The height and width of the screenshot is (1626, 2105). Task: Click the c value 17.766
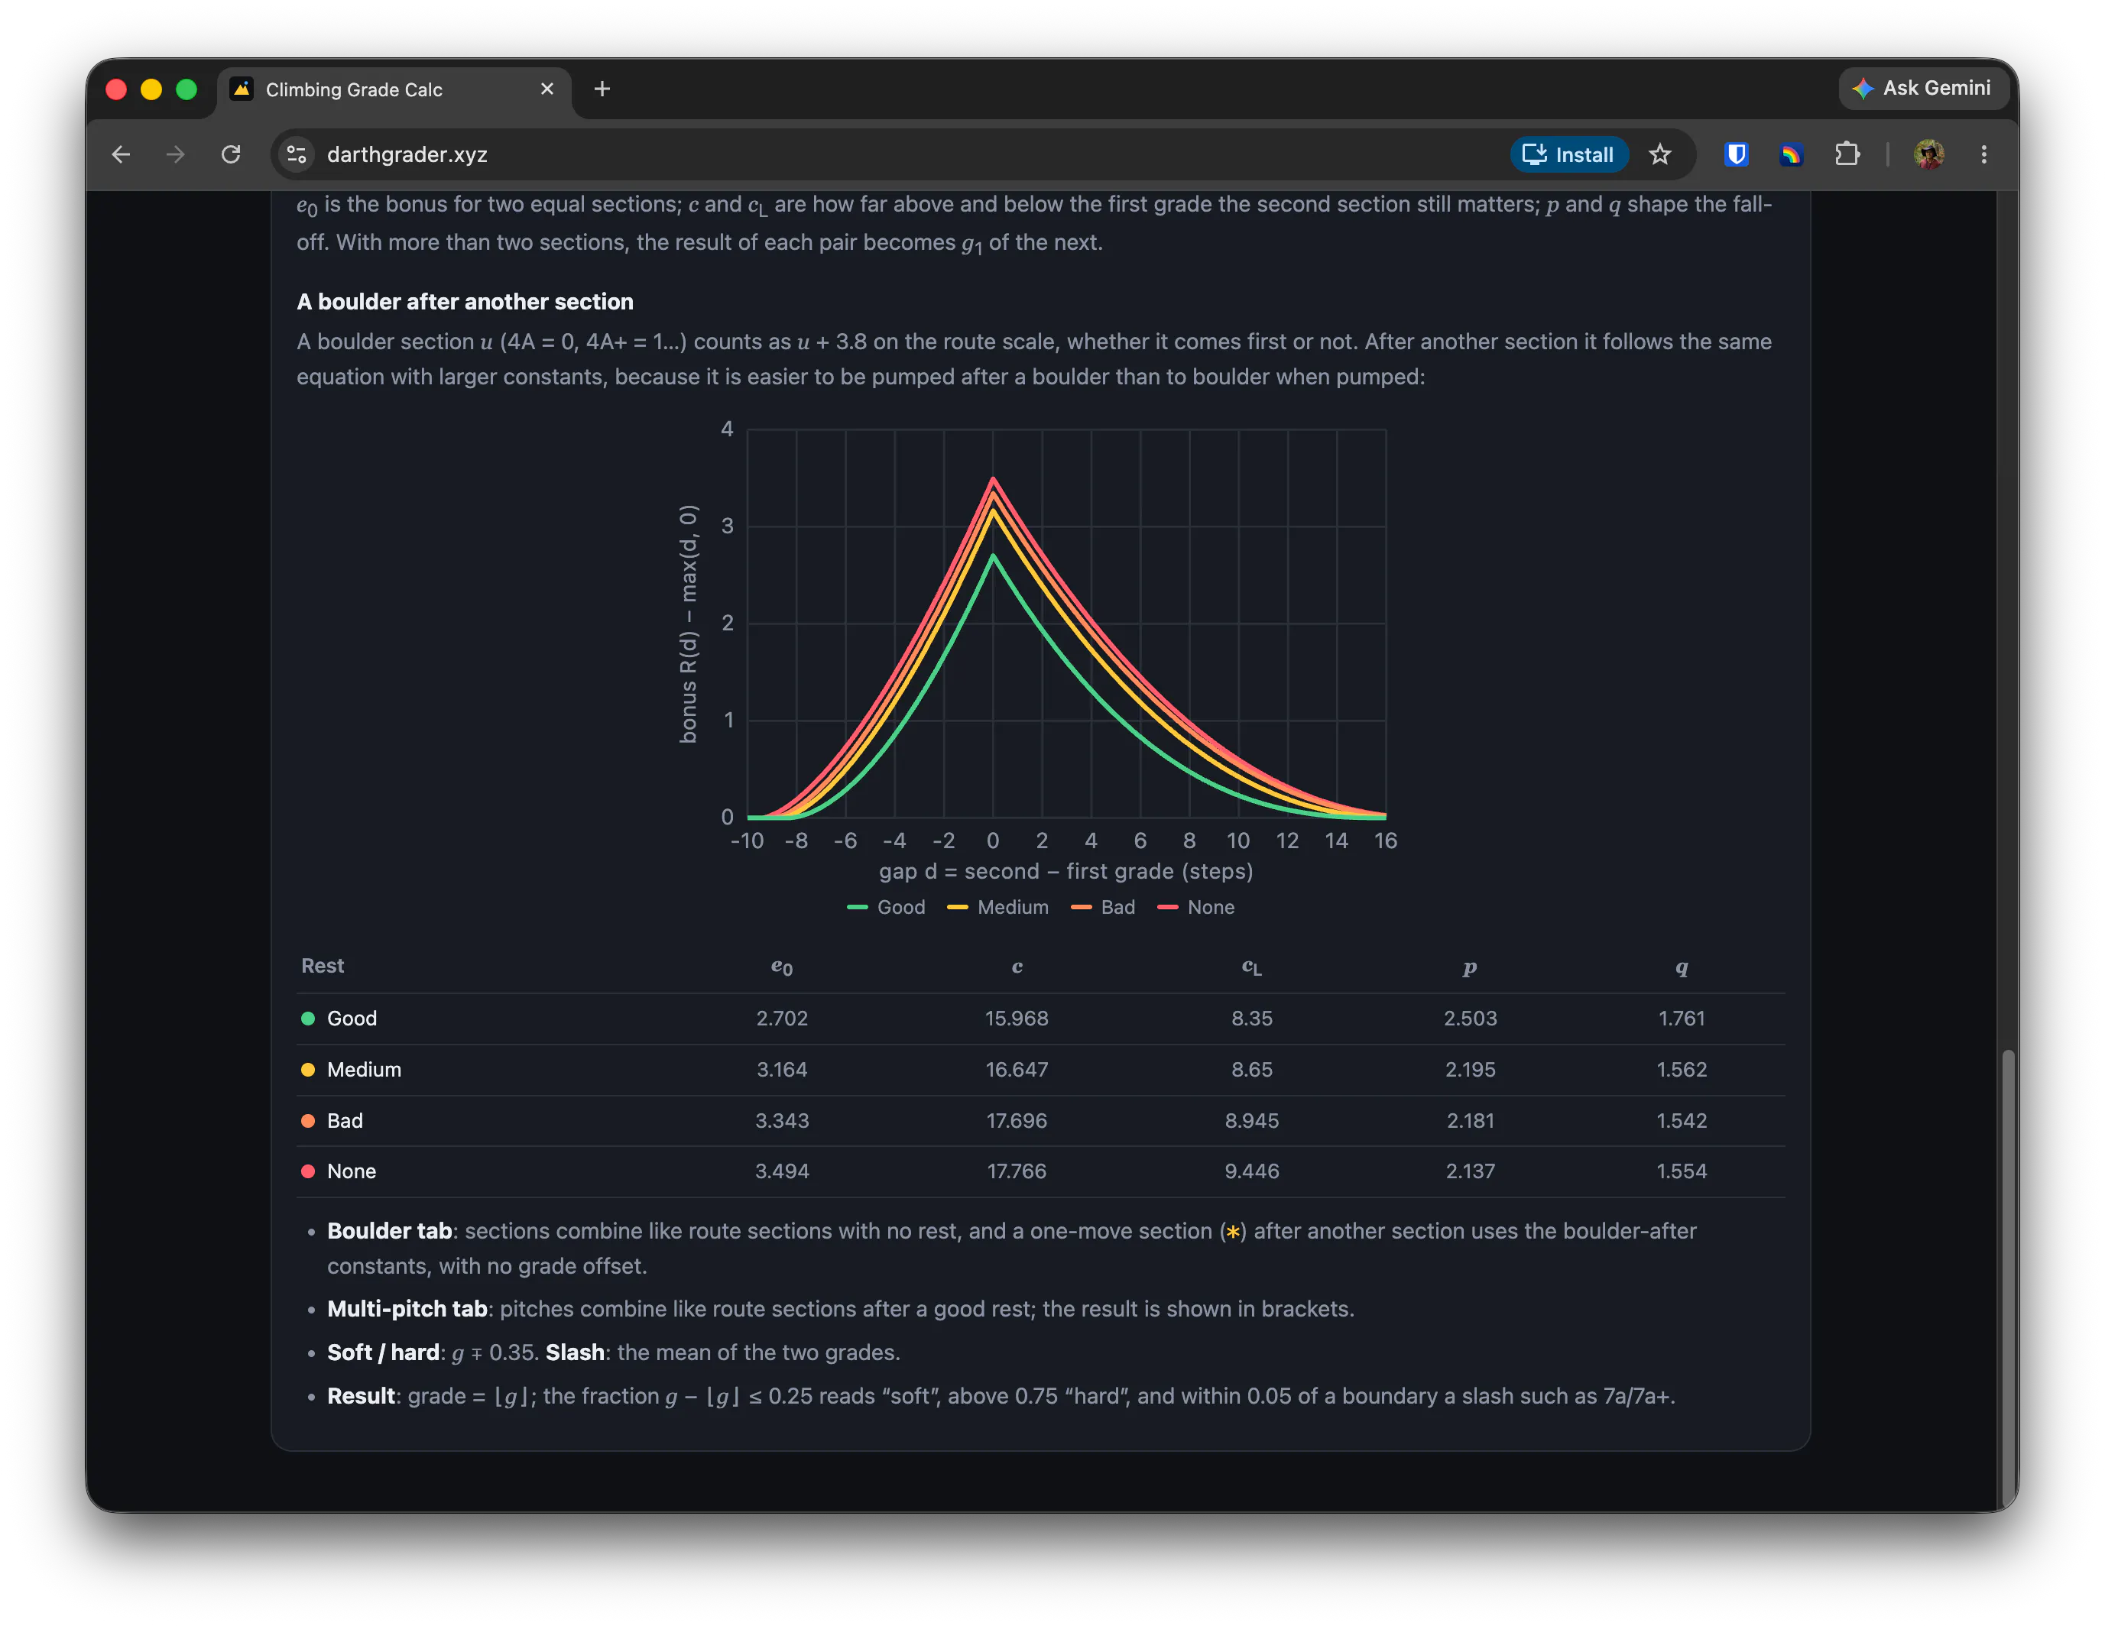(x=1016, y=1171)
